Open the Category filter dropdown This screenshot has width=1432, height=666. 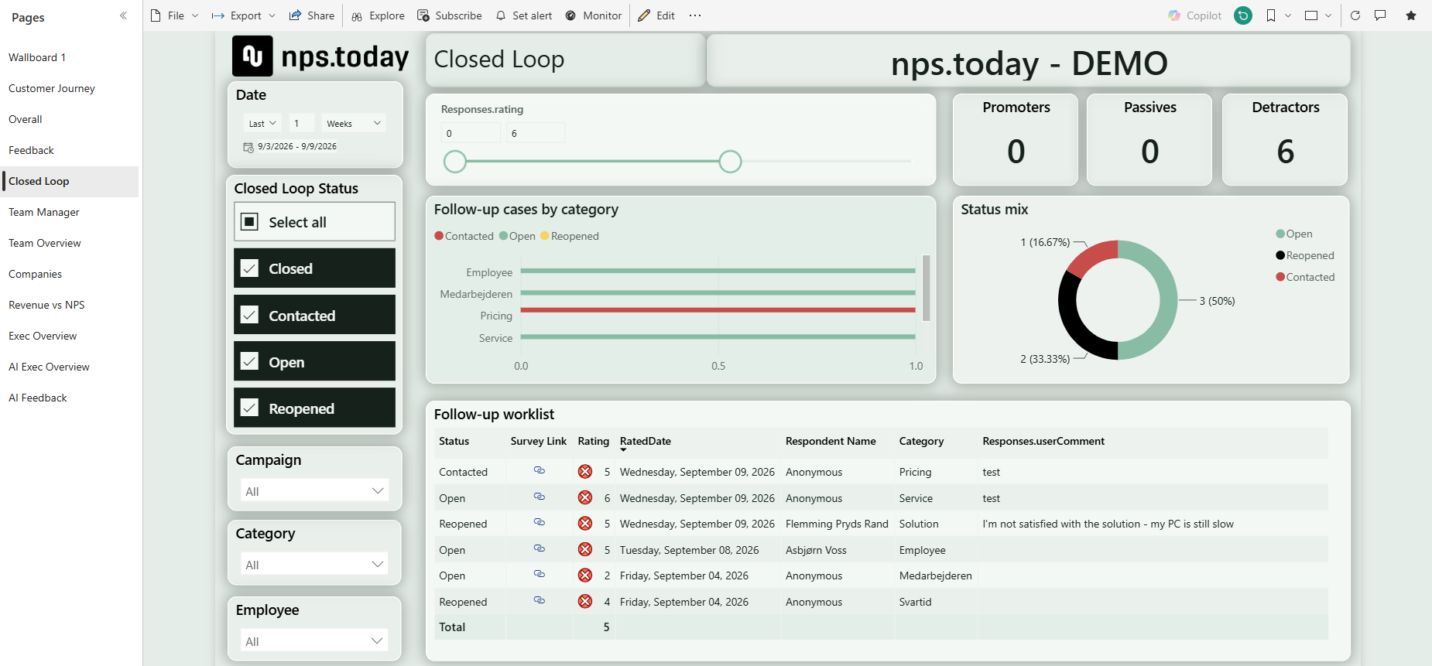pos(314,565)
